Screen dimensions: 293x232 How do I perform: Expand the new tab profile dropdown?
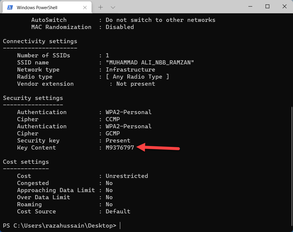pyautogui.click(x=113, y=7)
